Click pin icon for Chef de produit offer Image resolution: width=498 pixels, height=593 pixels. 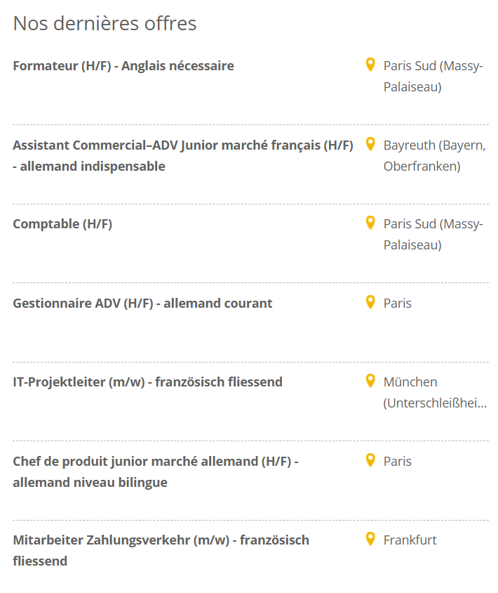[x=370, y=461]
